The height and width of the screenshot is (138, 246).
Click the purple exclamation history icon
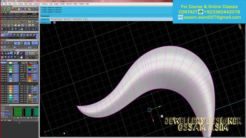[x=22, y=9]
